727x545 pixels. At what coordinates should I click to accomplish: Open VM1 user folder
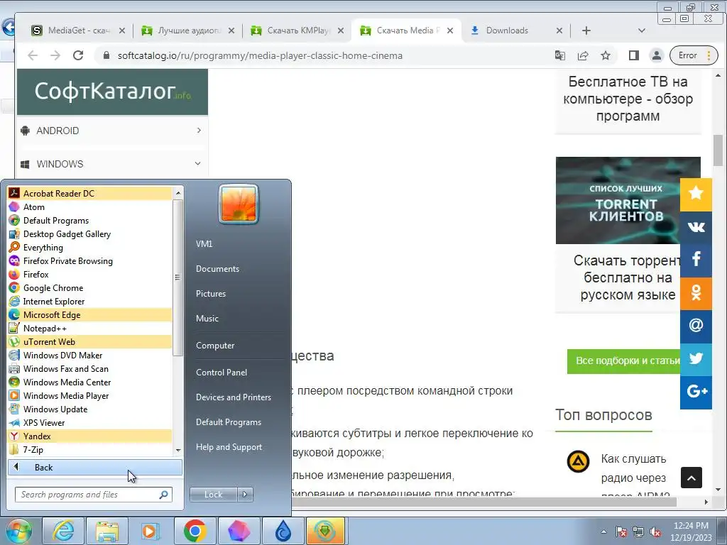[x=204, y=244]
